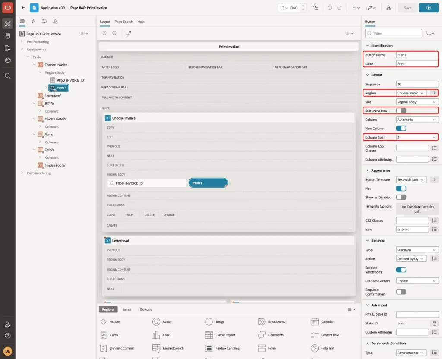Switch to the Layout tab
The image size is (442, 359).
click(x=105, y=22)
